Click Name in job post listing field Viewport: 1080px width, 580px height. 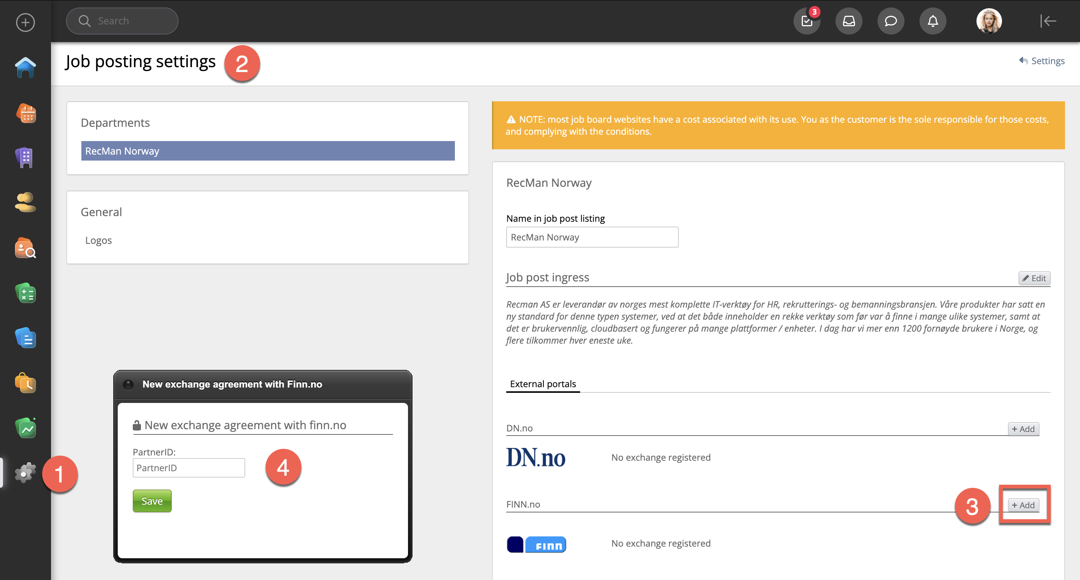(592, 237)
